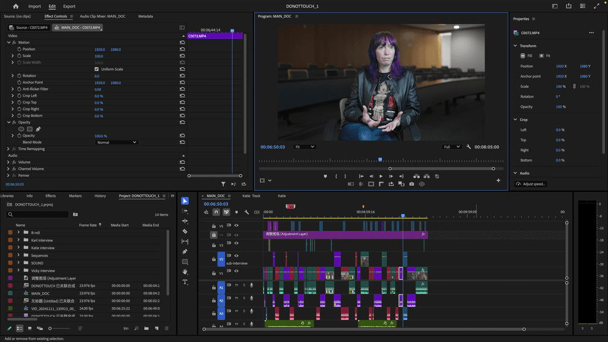Image resolution: width=608 pixels, height=342 pixels.
Task: Switch to Export workspace tab
Action: point(69,6)
